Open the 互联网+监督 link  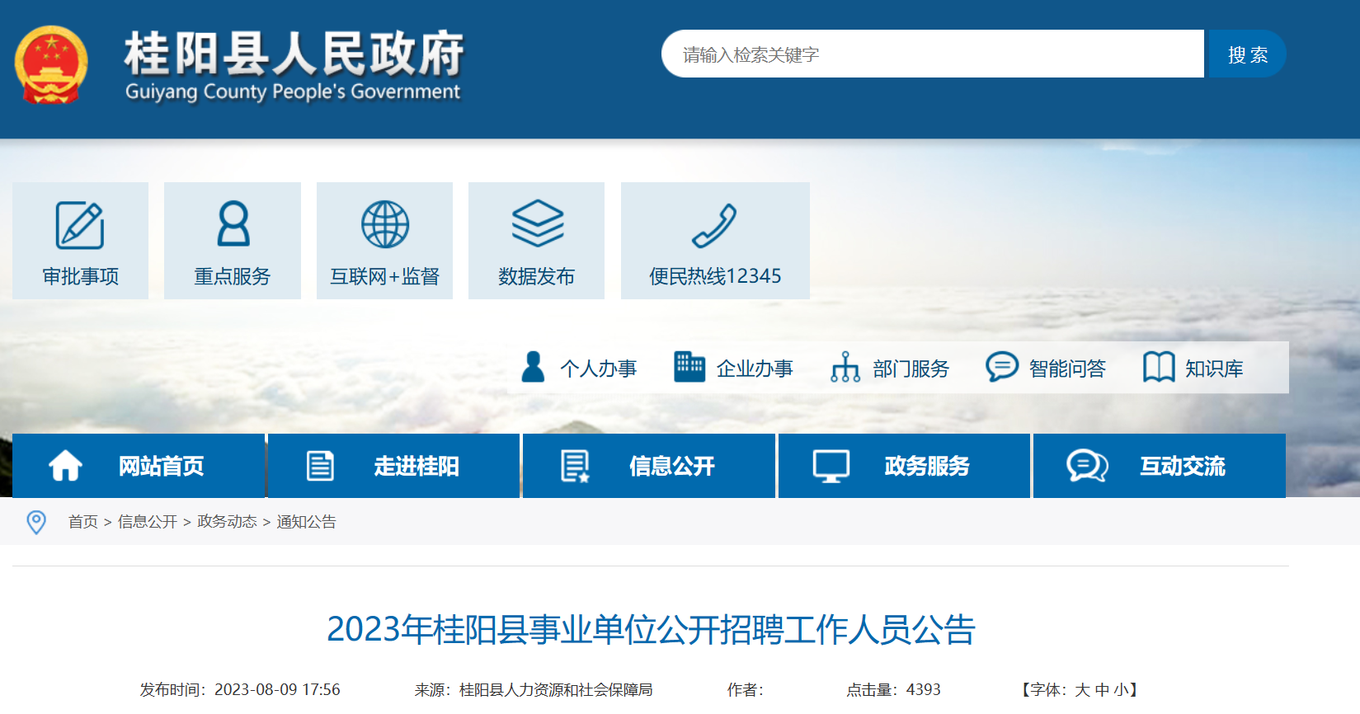tap(385, 241)
